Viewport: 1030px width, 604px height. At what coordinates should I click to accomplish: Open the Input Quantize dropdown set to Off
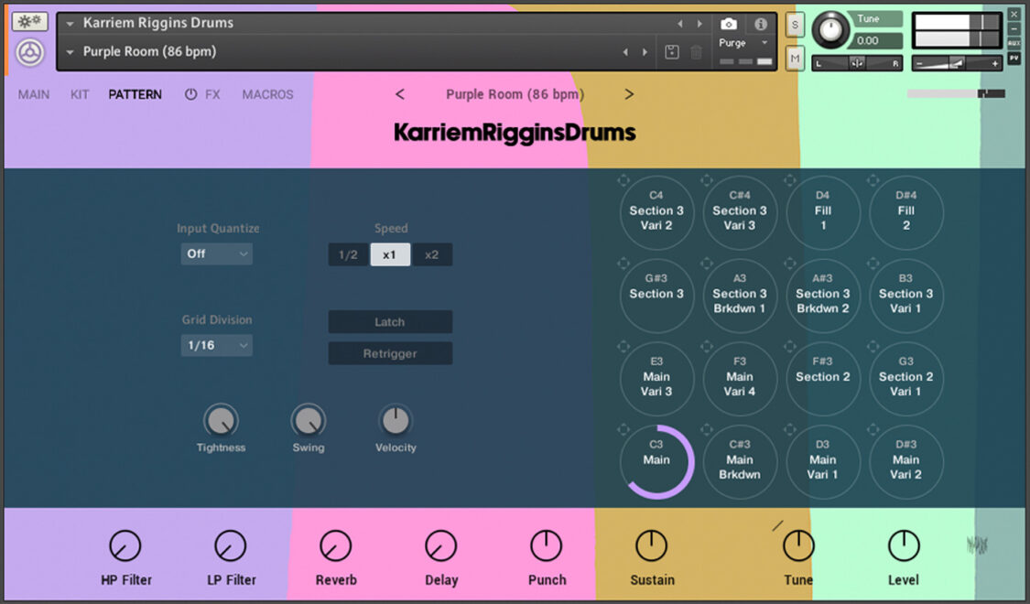point(216,253)
